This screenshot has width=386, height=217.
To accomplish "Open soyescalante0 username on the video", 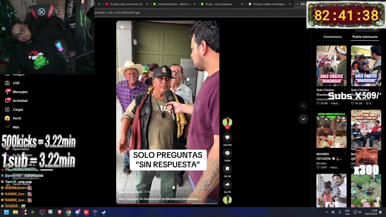I will pos(130,192).
